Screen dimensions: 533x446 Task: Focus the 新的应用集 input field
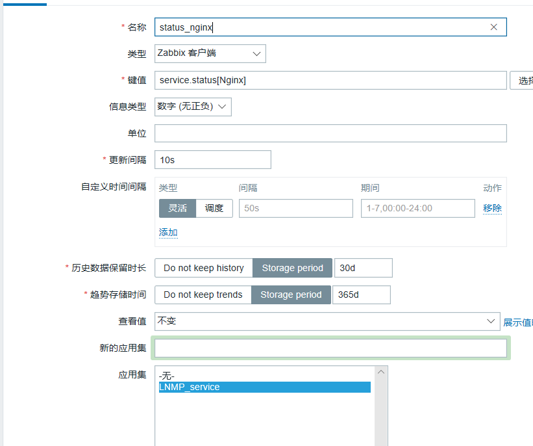[x=330, y=348]
